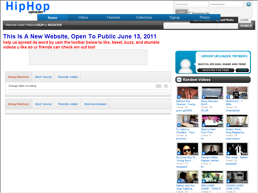The width and height of the screenshot is (258, 193).
Task: Select upper Most Viewed tab
Action: coord(43,77)
